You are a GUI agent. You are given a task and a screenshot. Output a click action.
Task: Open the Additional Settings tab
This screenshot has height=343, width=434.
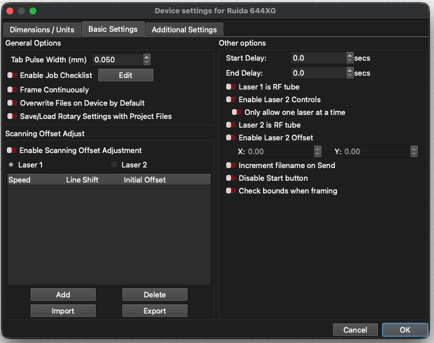(184, 29)
